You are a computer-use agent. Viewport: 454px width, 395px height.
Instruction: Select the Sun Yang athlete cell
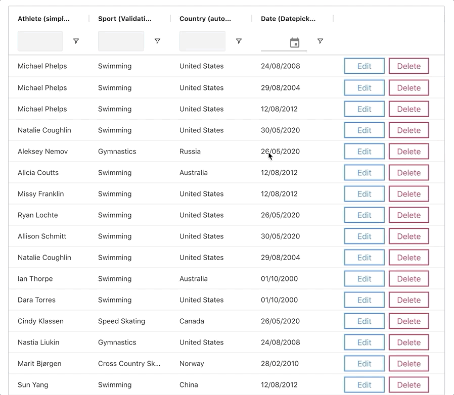[x=33, y=385]
